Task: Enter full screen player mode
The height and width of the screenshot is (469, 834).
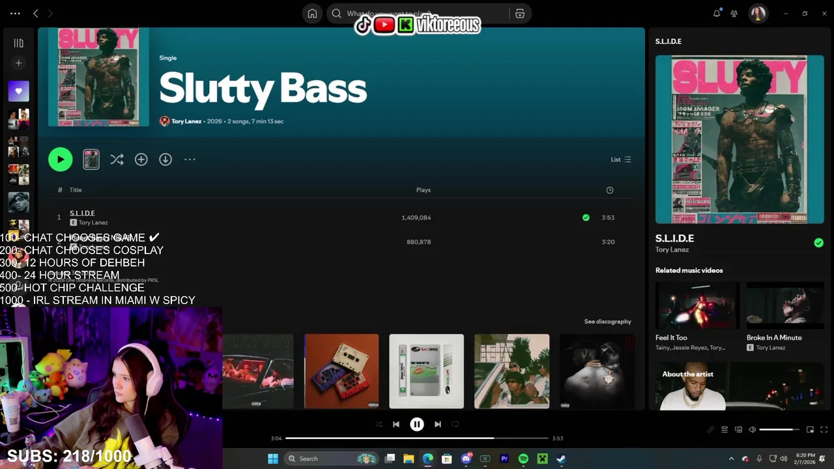Action: pos(824,430)
